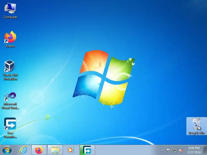Image resolution: width=207 pixels, height=155 pixels.
Task: Launch Windows Media Player from taskbar
Action: click(71, 150)
